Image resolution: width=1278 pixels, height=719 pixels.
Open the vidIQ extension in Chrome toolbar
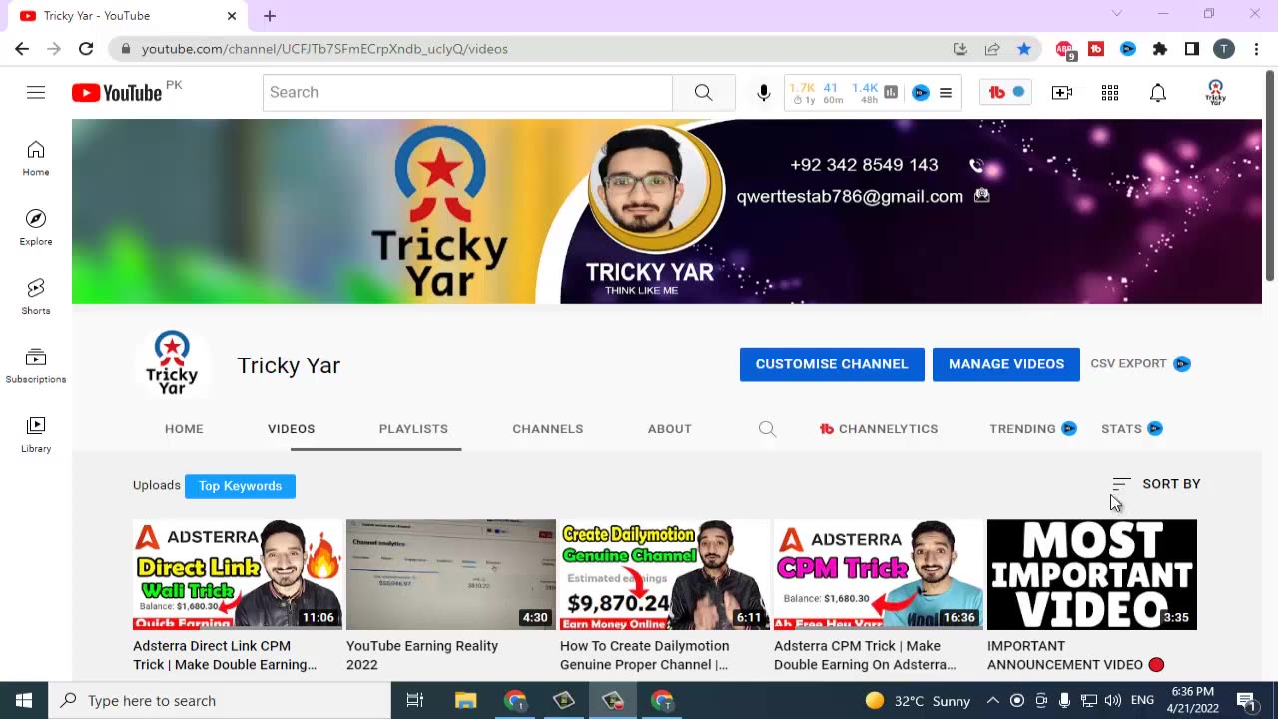(x=1128, y=49)
